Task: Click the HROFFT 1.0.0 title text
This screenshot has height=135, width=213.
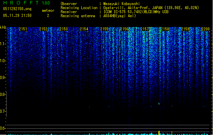Action: point(27,3)
